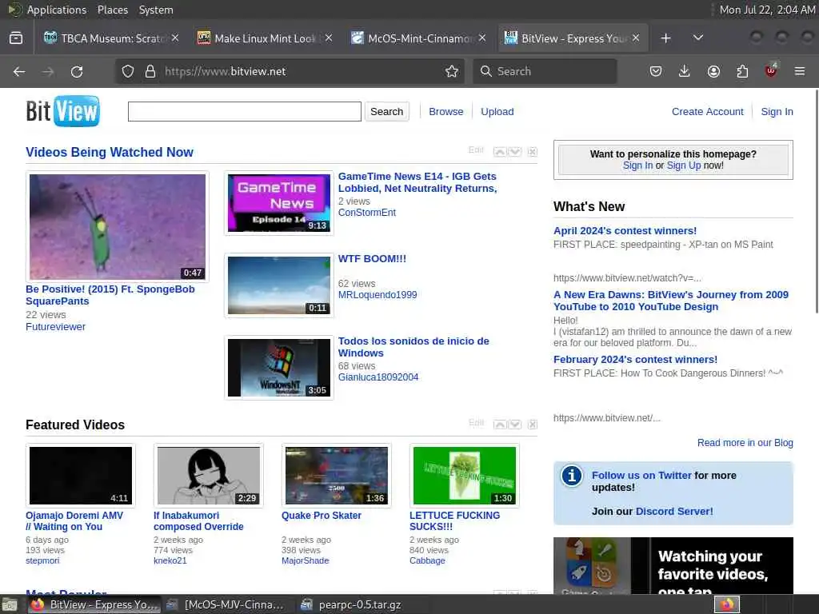Click Read more in our Blog
819x614 pixels.
pos(745,443)
